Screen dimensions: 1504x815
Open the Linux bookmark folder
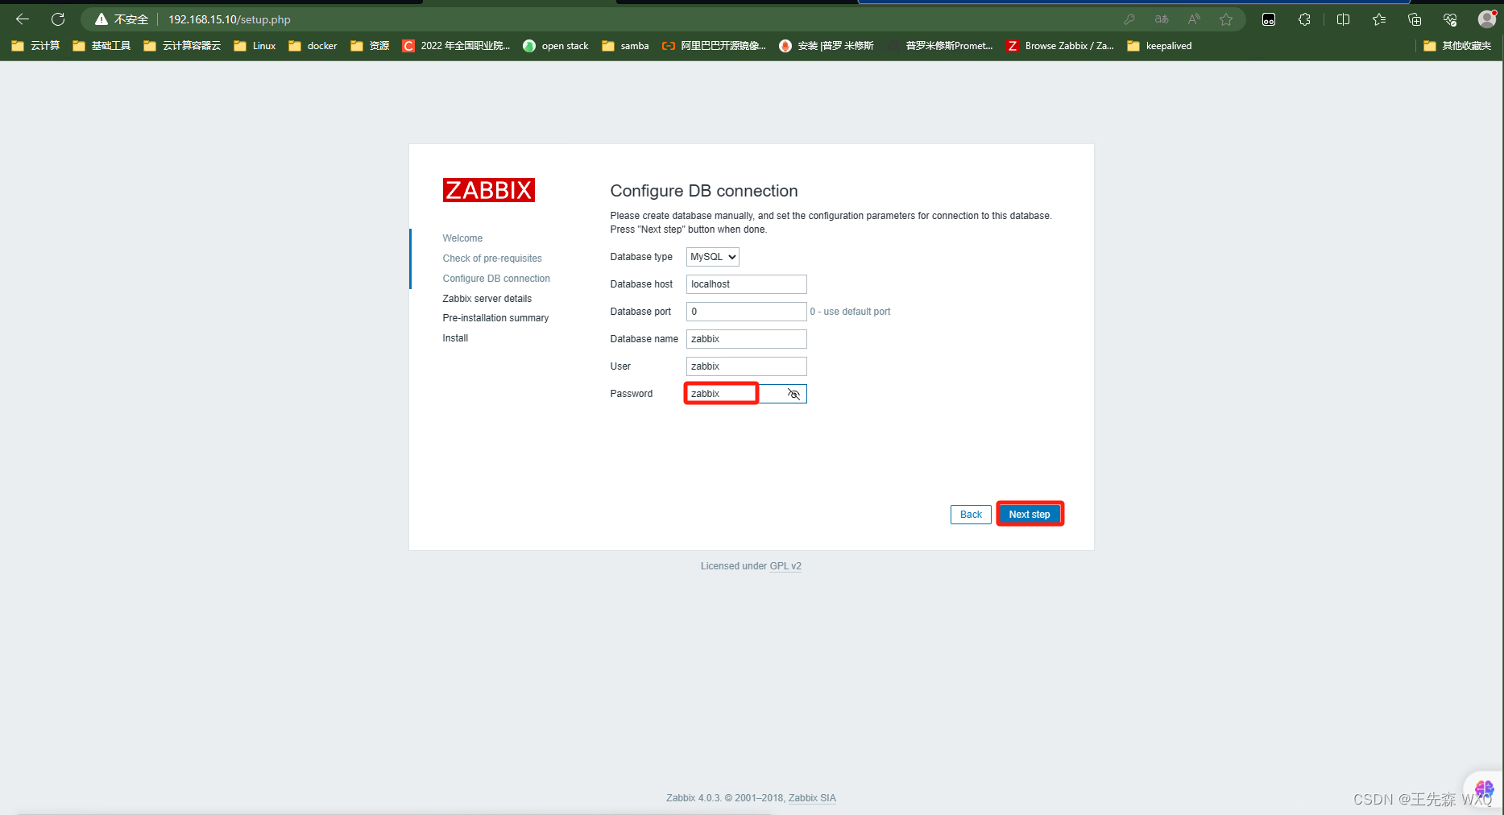[255, 46]
